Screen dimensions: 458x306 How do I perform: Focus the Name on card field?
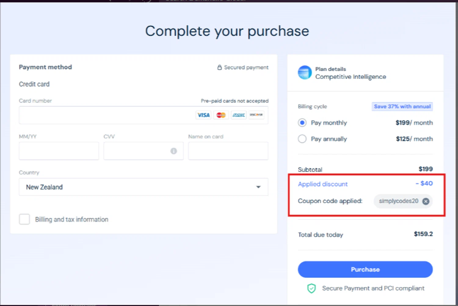(228, 151)
